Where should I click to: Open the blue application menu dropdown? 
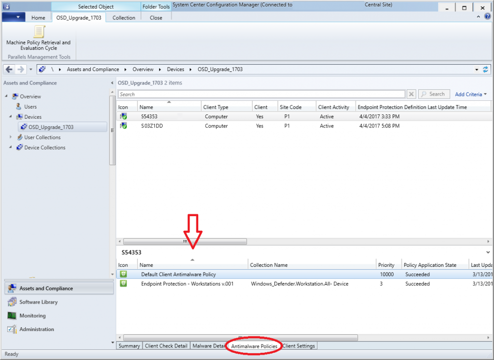13,17
